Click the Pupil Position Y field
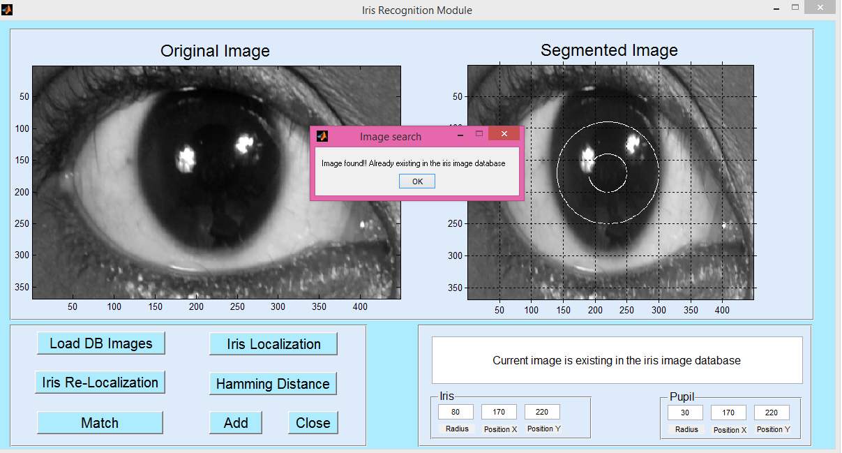 point(772,413)
